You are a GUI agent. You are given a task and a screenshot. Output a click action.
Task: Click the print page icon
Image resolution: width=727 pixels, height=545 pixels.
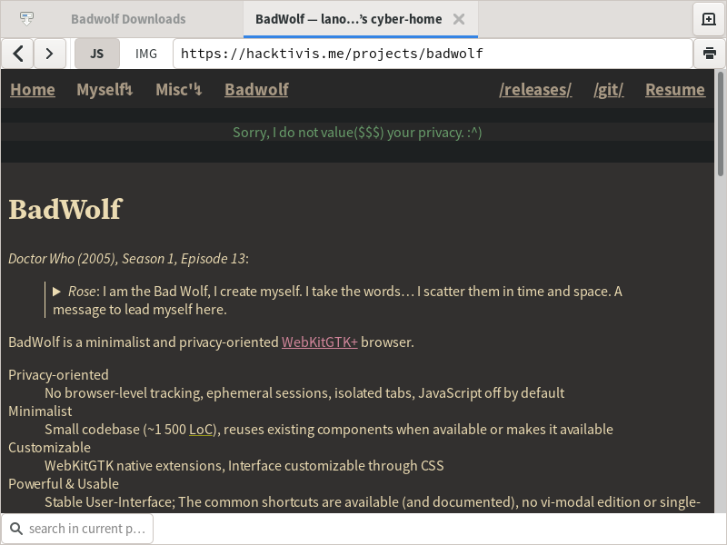(709, 54)
